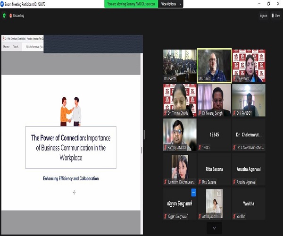Click the red Recording indicator
Screen dimensions: 283x236
coord(17,16)
